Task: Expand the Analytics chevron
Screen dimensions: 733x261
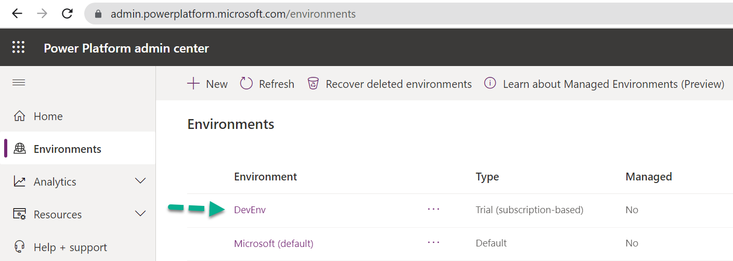Action: click(140, 181)
